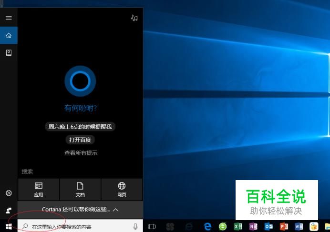The image size is (330, 232).
Task: Open Excel from the taskbar
Action: pyautogui.click(x=238, y=226)
